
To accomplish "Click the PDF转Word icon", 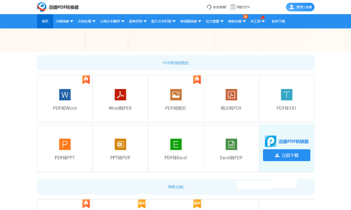I will 65,95.
